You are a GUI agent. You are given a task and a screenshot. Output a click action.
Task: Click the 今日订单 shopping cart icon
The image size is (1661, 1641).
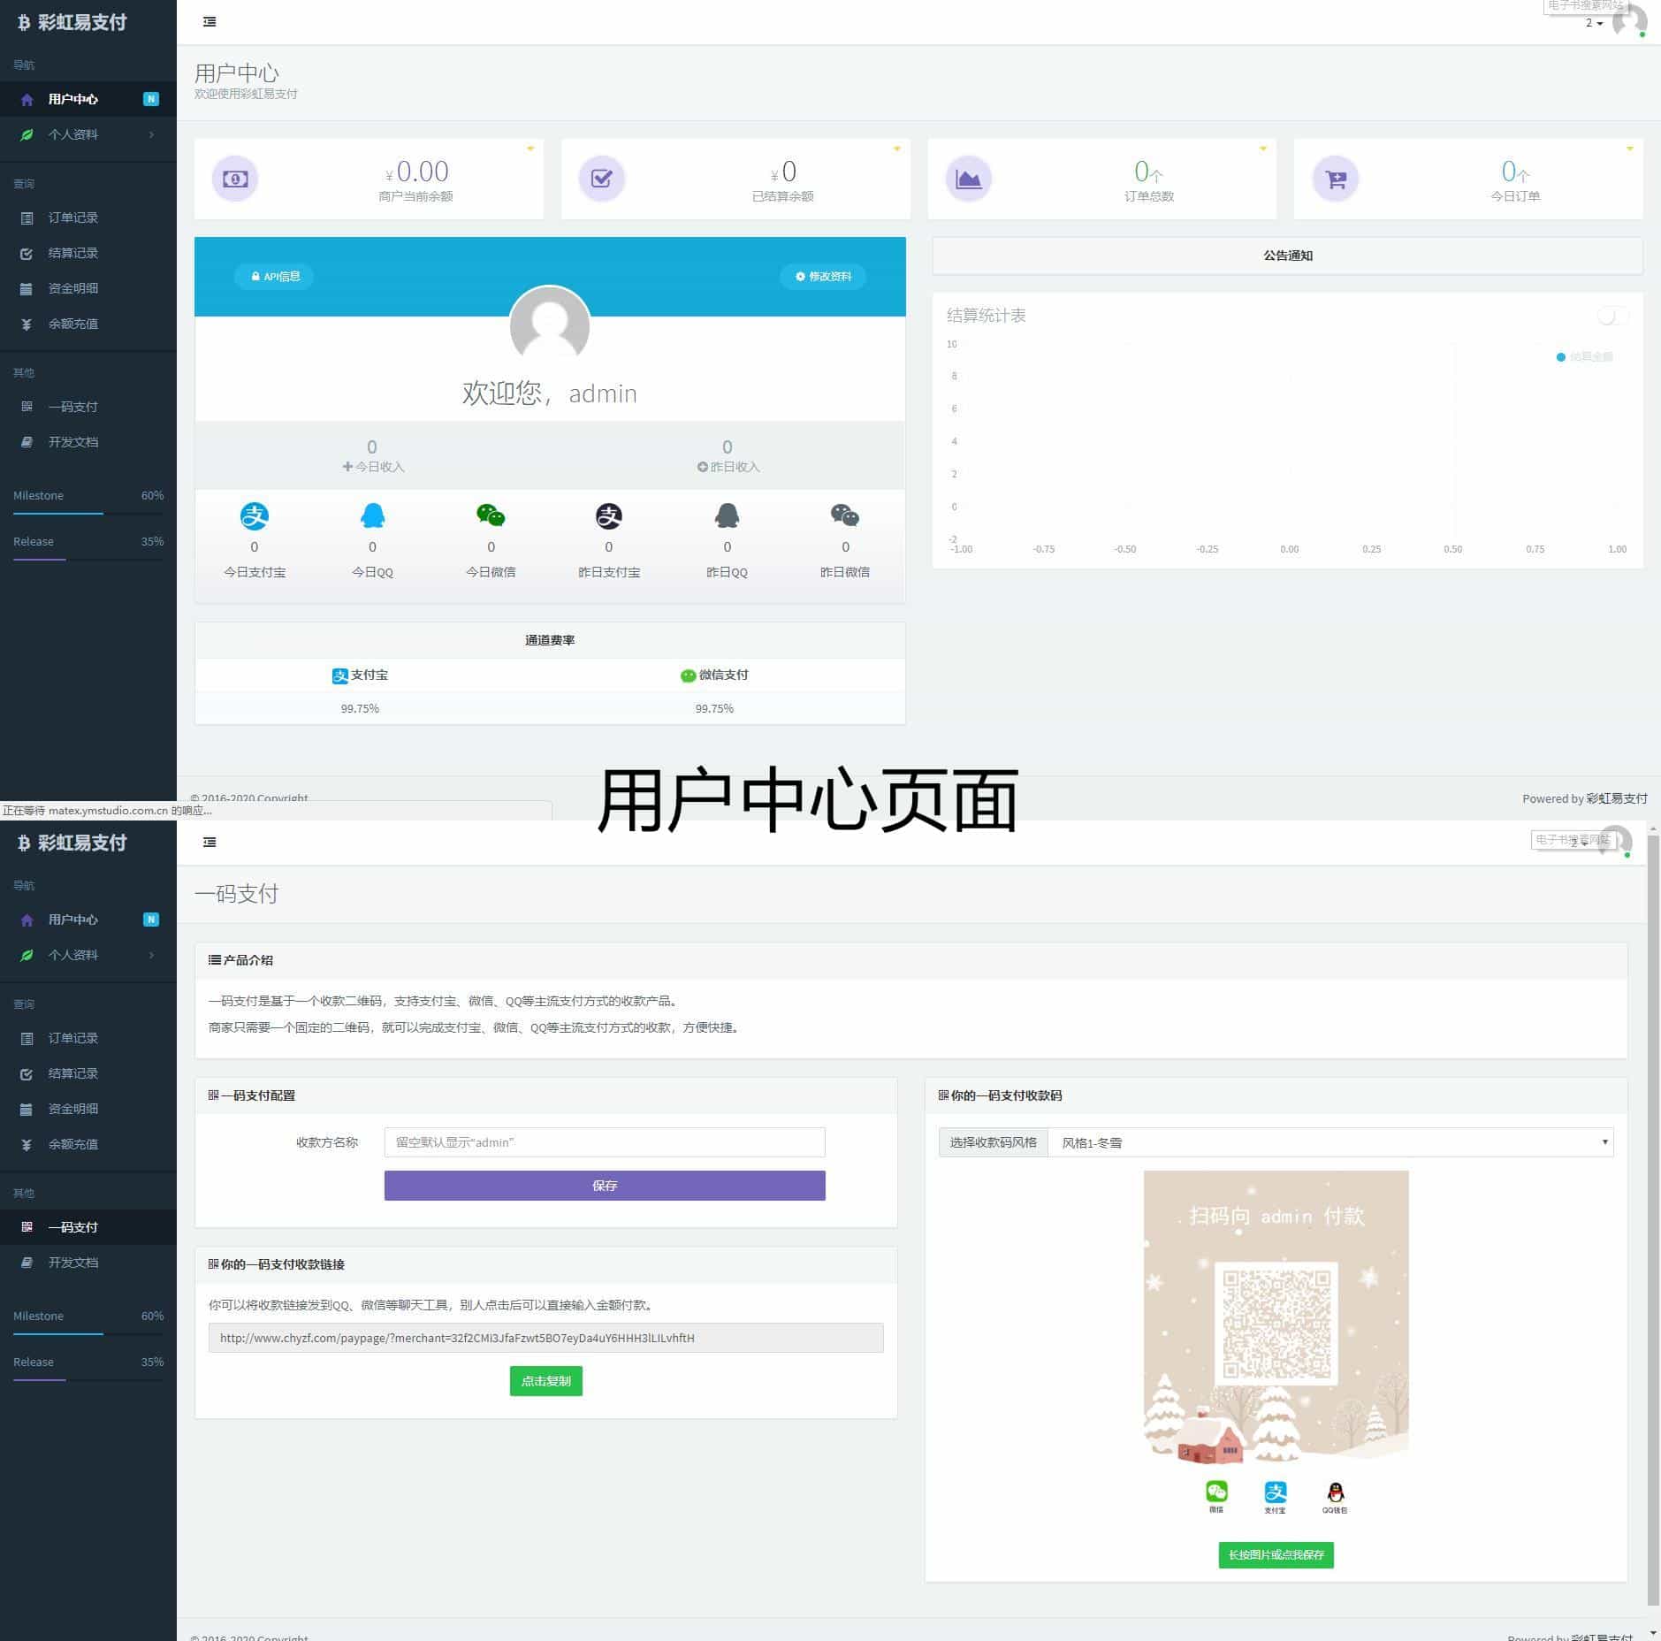pos(1335,179)
